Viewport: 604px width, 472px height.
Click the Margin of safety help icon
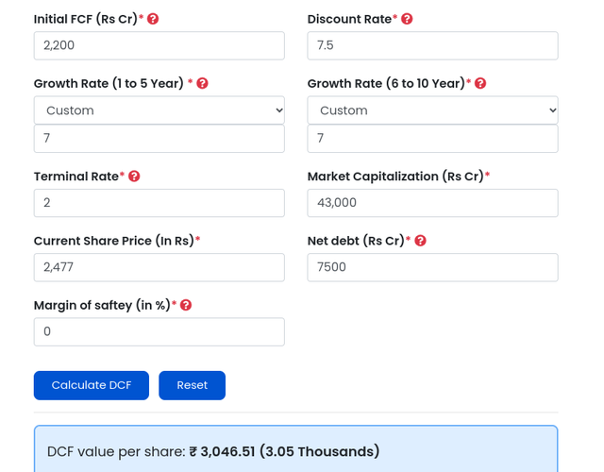[x=186, y=305]
